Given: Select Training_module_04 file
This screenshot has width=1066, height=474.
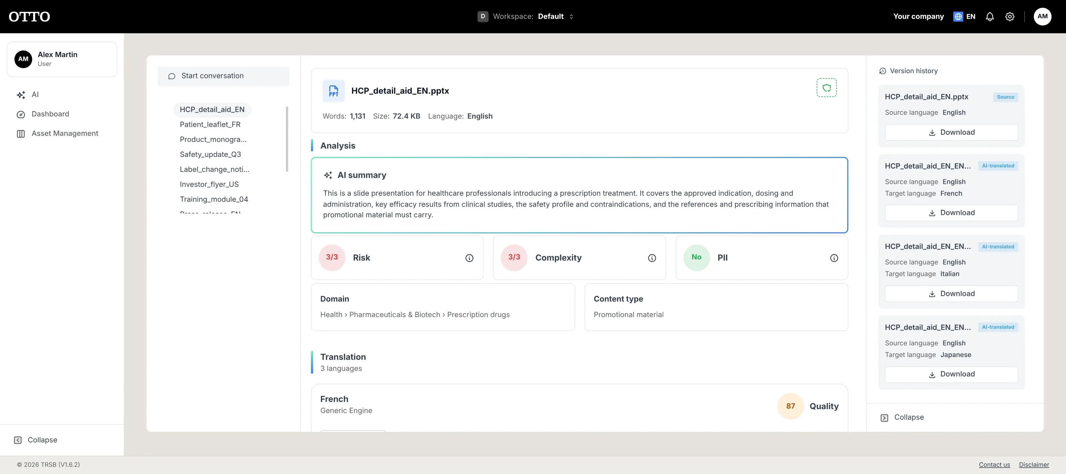Looking at the screenshot, I should tap(214, 199).
